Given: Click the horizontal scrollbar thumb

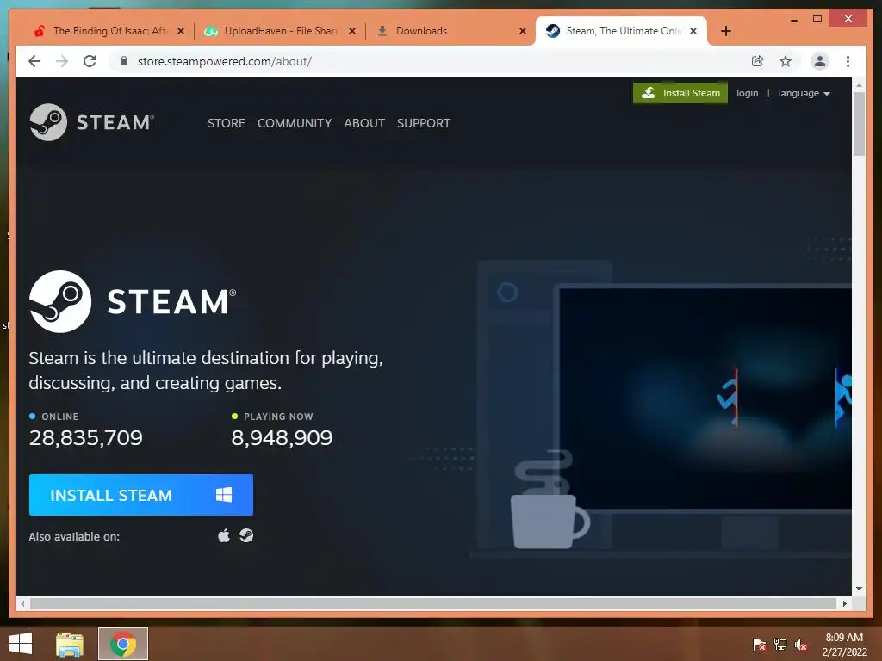Looking at the screenshot, I should coord(434,603).
